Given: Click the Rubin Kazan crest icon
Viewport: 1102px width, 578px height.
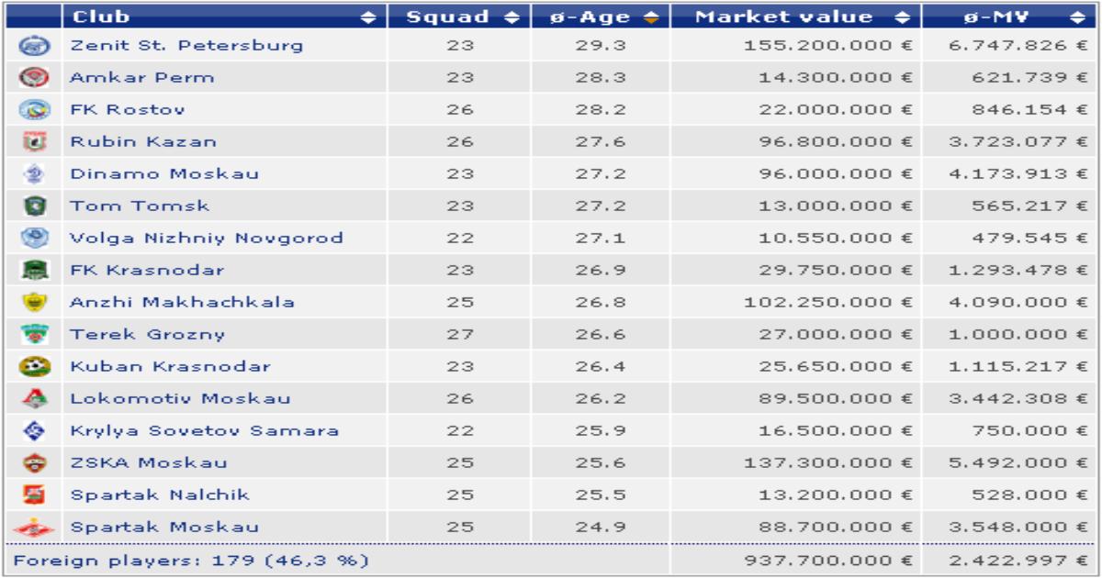Looking at the screenshot, I should point(28,142).
